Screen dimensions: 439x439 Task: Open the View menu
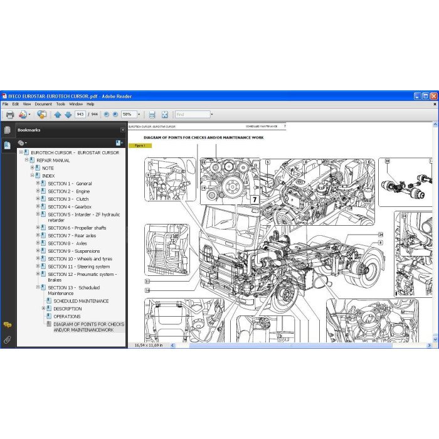(x=27, y=104)
